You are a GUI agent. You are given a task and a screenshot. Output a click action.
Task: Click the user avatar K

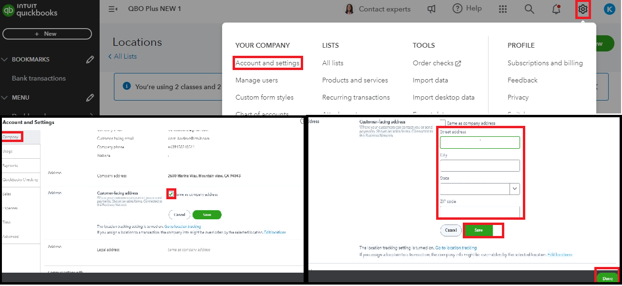pos(609,9)
